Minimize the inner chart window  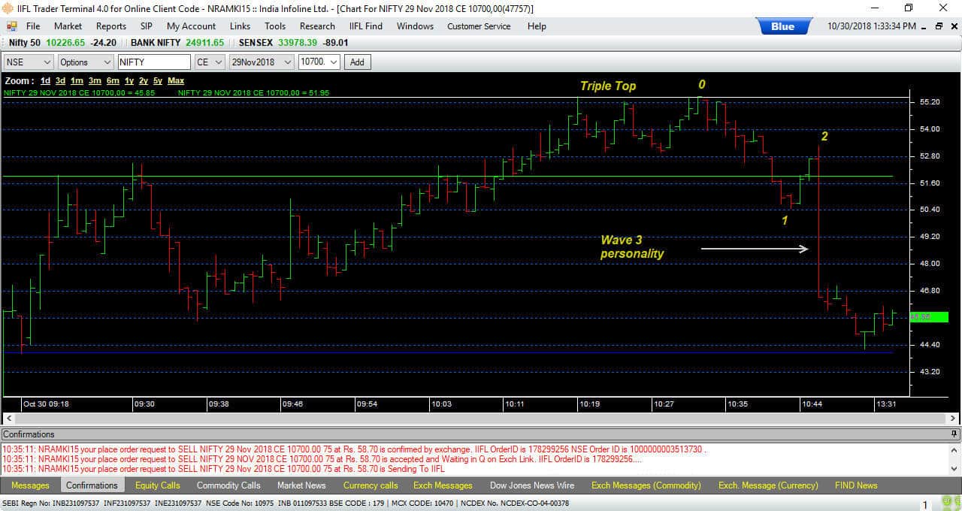pos(924,26)
